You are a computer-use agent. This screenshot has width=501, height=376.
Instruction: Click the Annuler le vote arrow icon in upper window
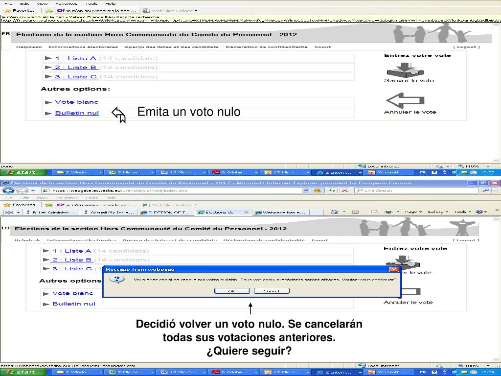(405, 100)
